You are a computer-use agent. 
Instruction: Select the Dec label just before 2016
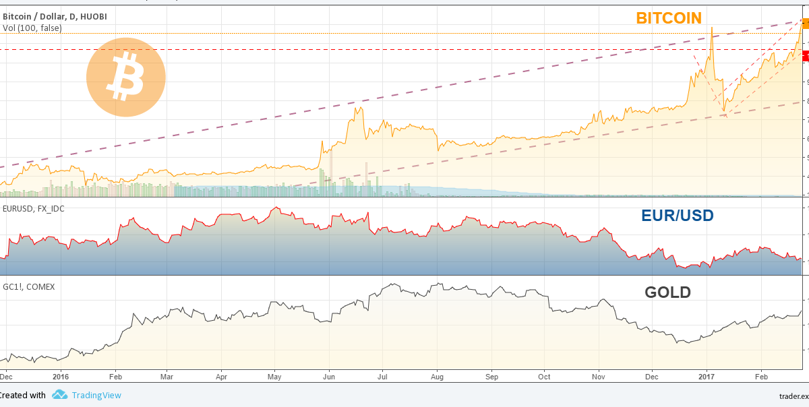point(5,377)
